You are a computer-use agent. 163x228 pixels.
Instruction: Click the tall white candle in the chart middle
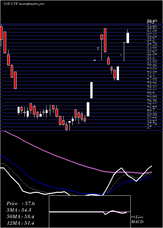(91, 90)
